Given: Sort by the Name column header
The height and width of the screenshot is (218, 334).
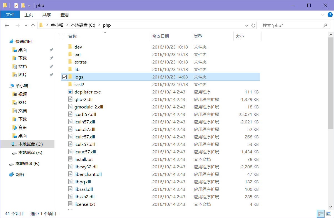Looking at the screenshot, I should (73, 36).
